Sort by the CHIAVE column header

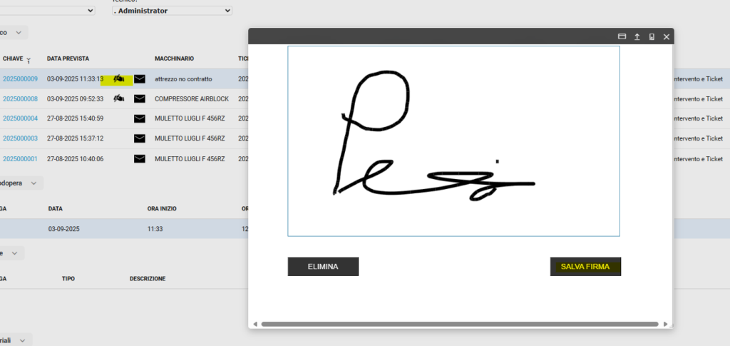13,58
